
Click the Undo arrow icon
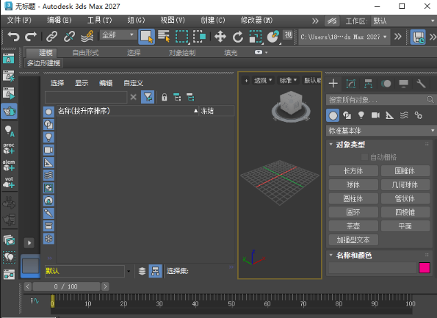(13, 37)
